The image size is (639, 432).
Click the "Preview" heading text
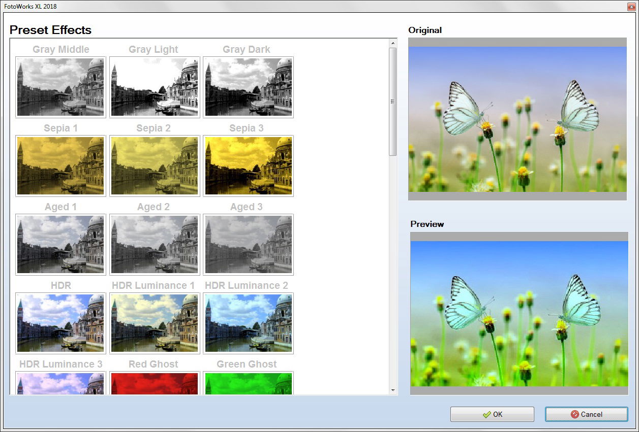coord(427,224)
